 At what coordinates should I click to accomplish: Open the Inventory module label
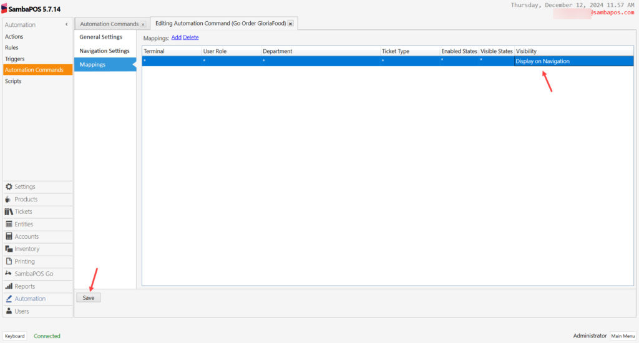(27, 249)
